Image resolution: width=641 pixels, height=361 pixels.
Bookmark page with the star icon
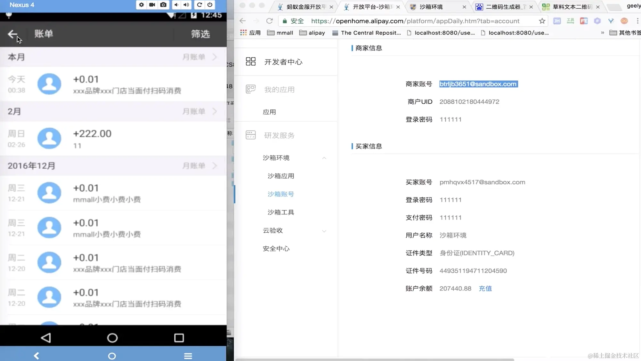[x=542, y=21]
